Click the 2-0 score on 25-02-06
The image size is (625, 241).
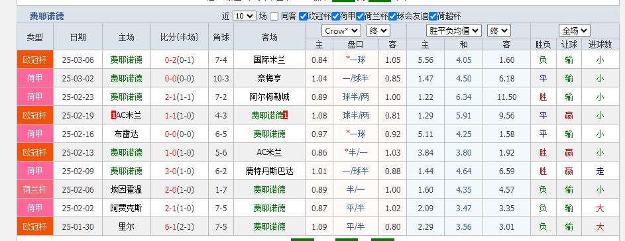tap(170, 189)
